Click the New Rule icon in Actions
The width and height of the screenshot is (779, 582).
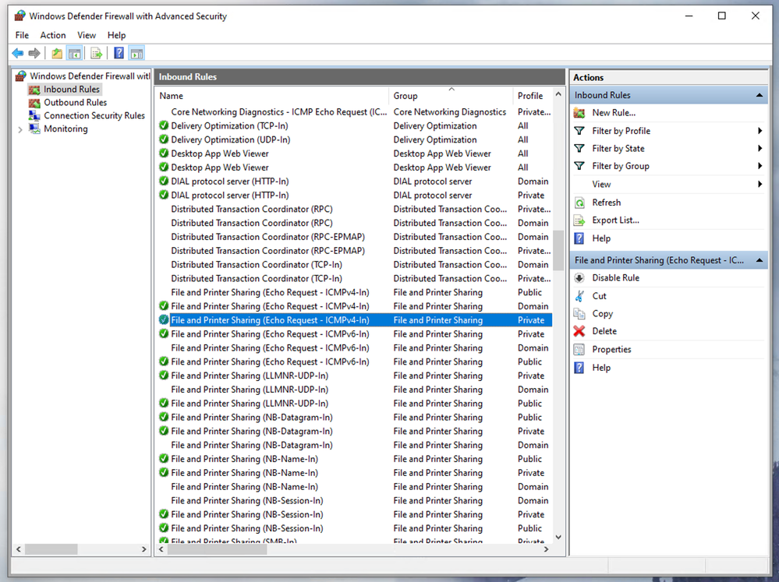(579, 113)
